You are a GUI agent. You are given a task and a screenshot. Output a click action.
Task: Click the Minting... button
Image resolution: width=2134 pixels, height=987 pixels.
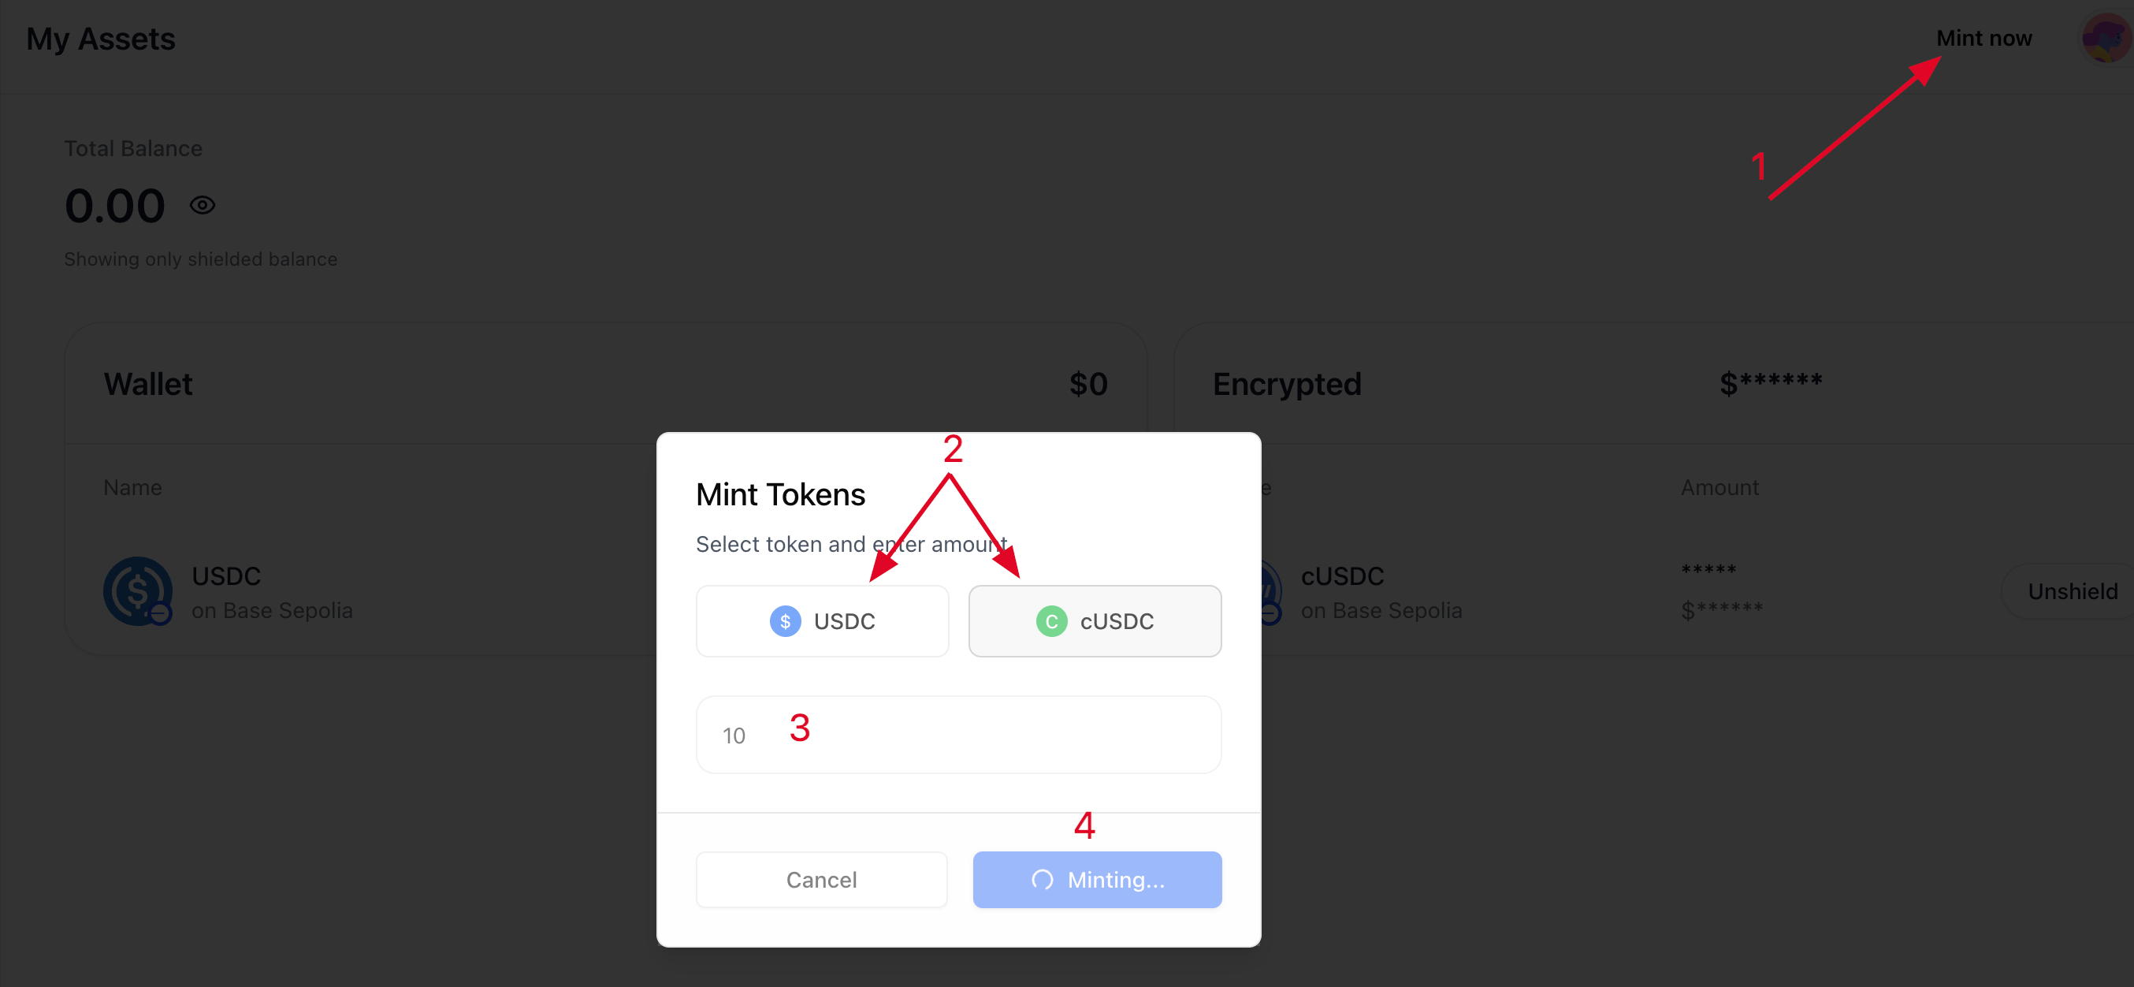tap(1097, 880)
